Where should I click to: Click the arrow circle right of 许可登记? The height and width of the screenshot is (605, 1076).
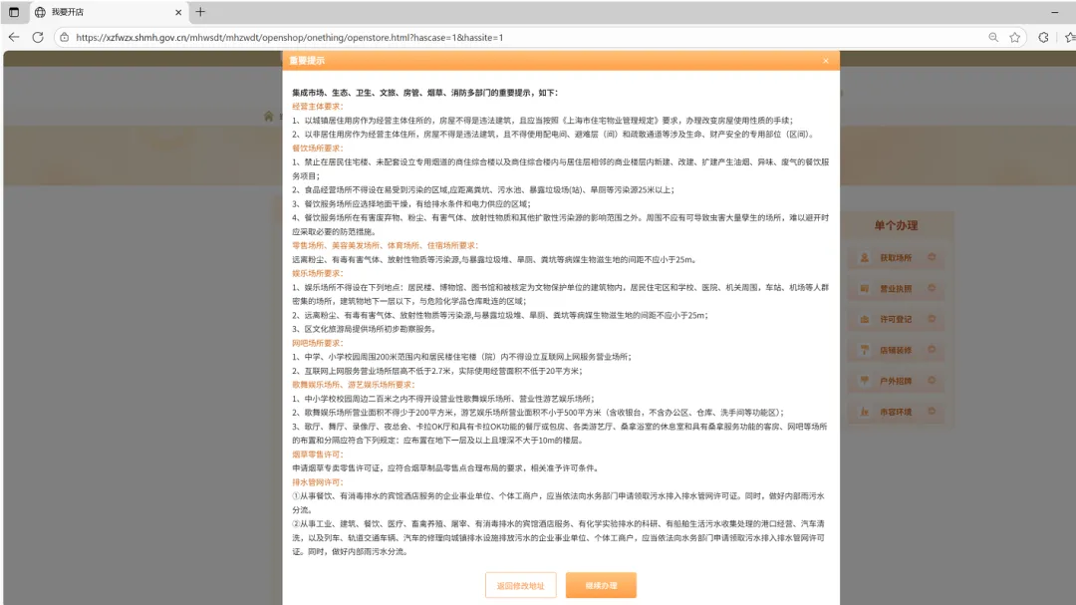[x=932, y=319]
